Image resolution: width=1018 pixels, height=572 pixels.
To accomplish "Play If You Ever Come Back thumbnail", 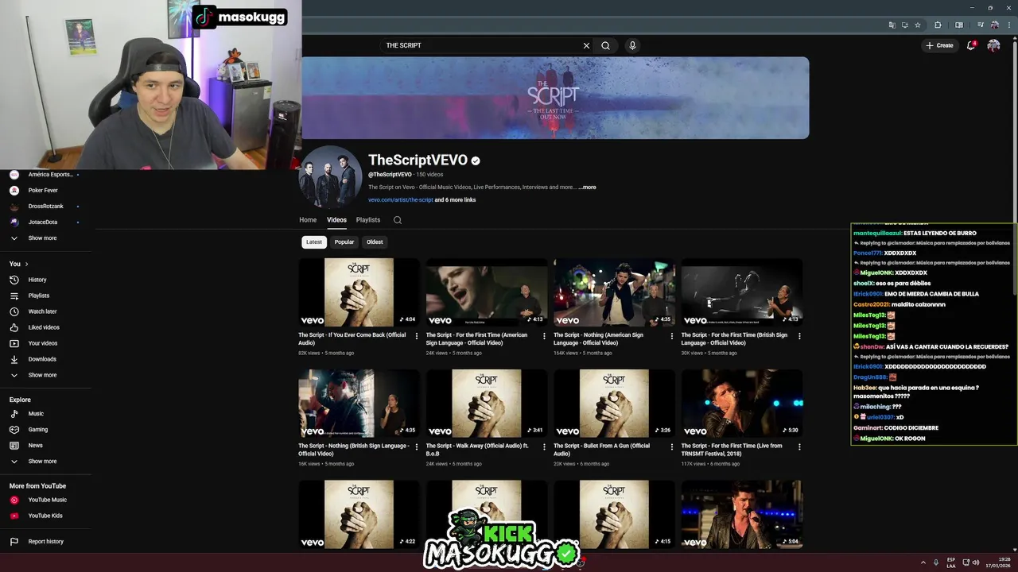I will coord(359,292).
